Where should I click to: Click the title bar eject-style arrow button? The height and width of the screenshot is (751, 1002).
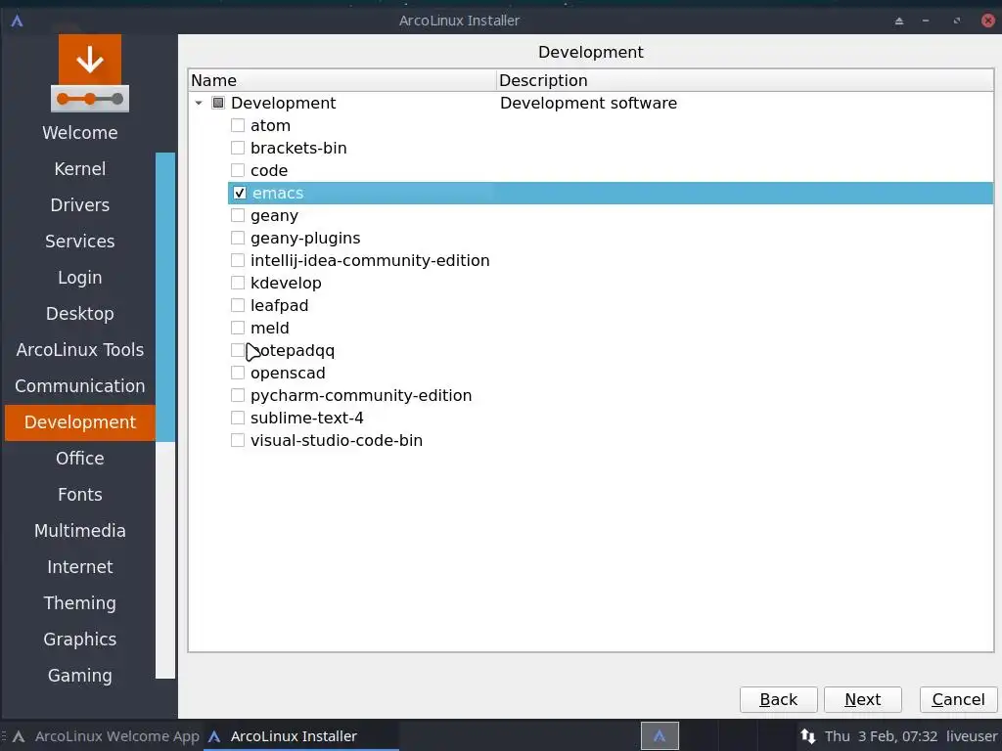pyautogui.click(x=899, y=21)
